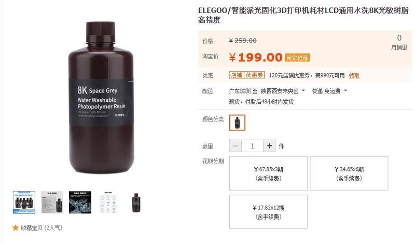Select ¥67.85x3期 installment option
Viewport: 415px width, 243px height.
(268, 173)
